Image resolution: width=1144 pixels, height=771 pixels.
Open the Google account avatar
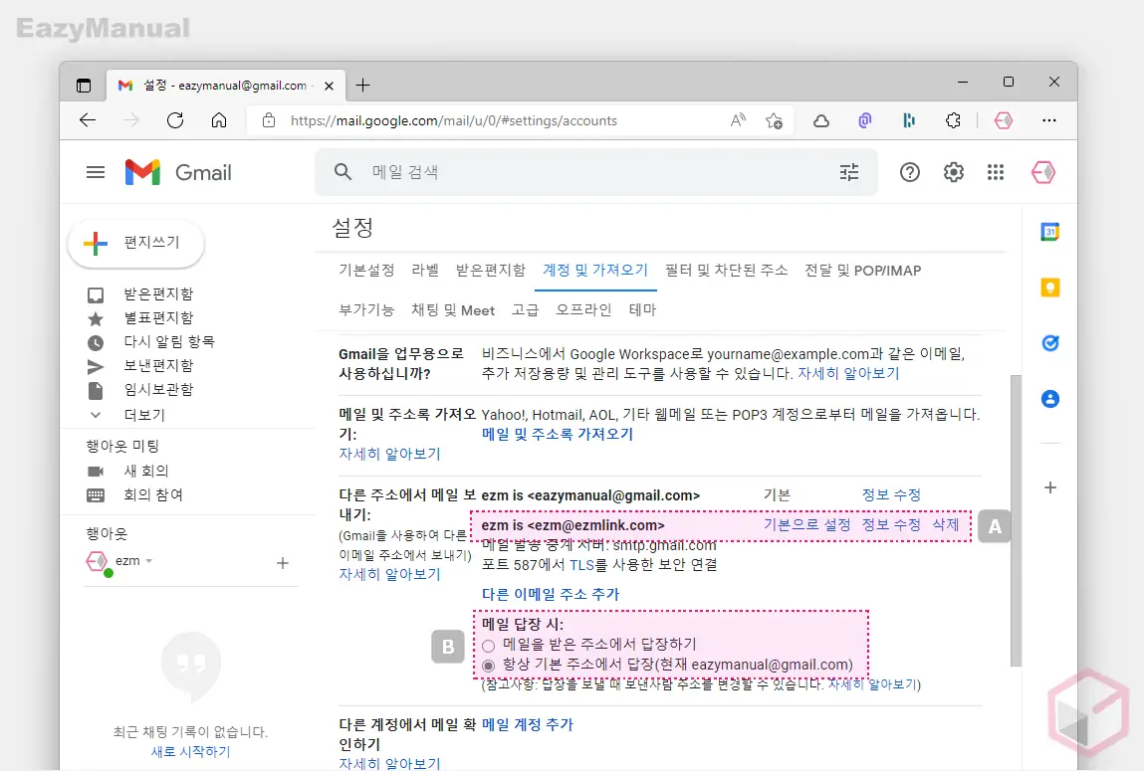(1043, 173)
